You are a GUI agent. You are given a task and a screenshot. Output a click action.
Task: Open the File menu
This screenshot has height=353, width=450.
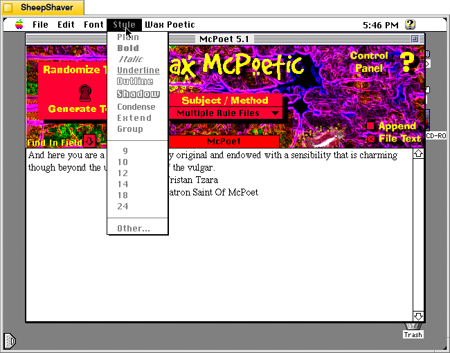40,25
